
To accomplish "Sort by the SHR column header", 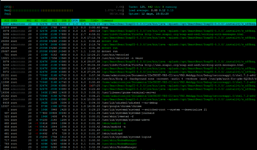I will tap(64, 20).
